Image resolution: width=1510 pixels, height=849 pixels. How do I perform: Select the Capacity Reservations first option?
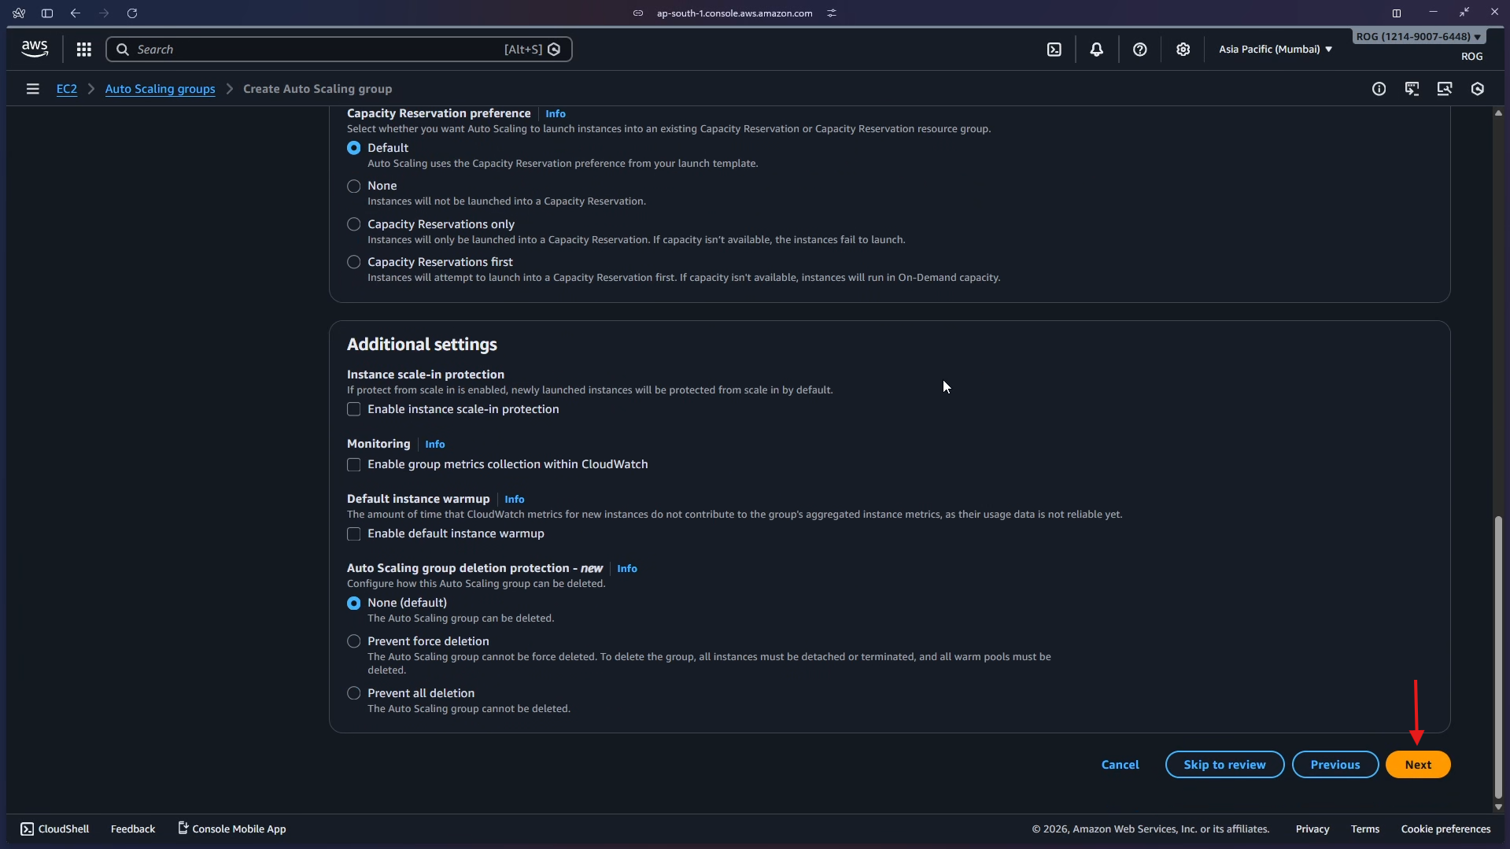tap(353, 262)
